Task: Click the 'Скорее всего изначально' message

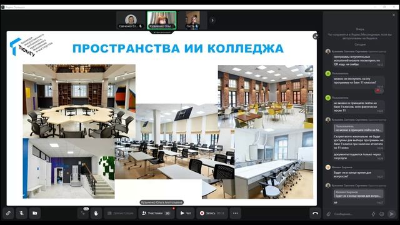Action: (358, 142)
